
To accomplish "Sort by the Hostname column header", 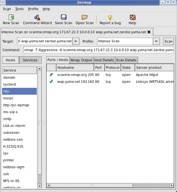I will tap(75, 68).
